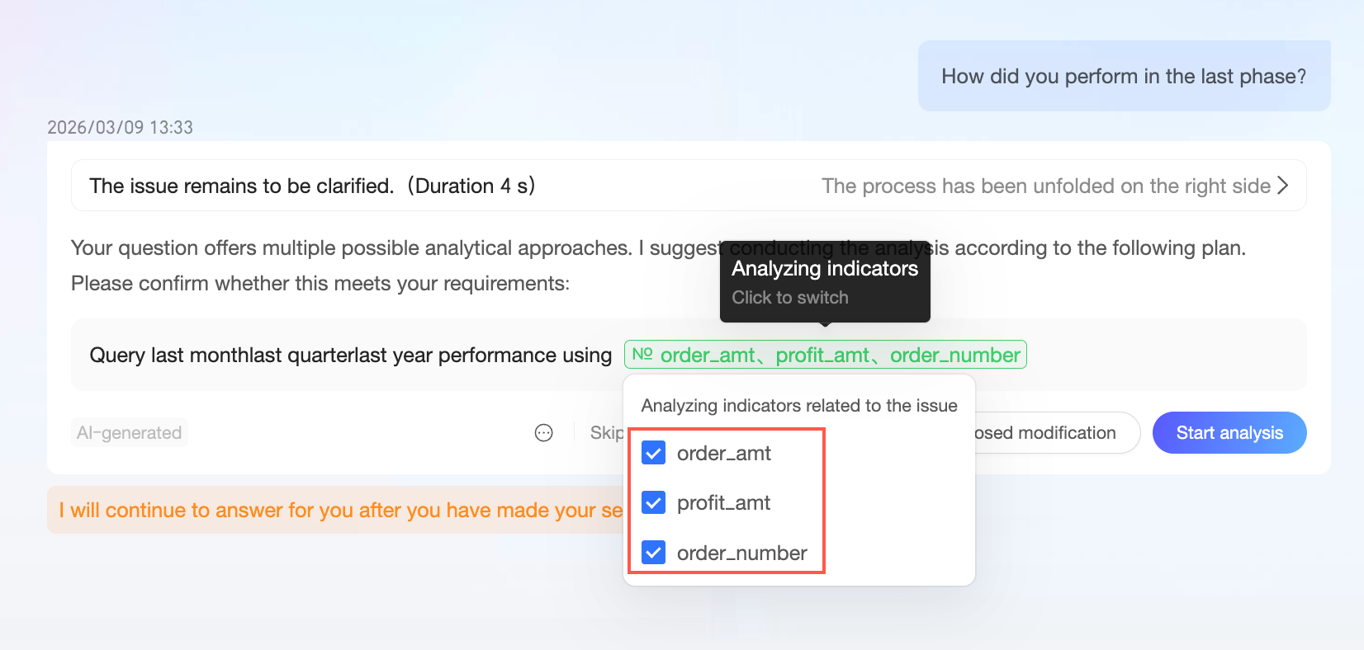Click the orange 'I will continue to answer' banner
The height and width of the screenshot is (650, 1364).
click(x=330, y=511)
